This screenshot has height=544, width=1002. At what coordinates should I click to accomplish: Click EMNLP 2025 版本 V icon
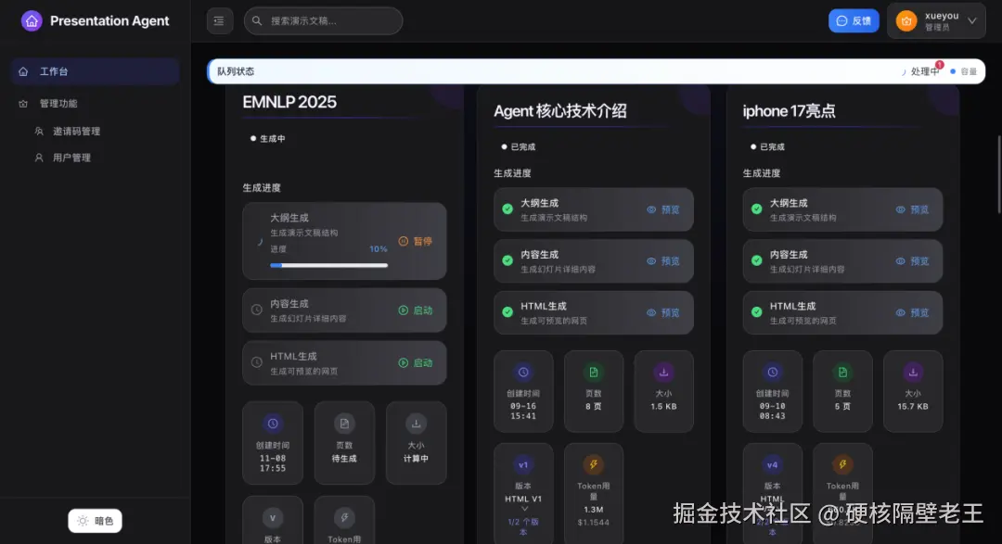pyautogui.click(x=273, y=518)
